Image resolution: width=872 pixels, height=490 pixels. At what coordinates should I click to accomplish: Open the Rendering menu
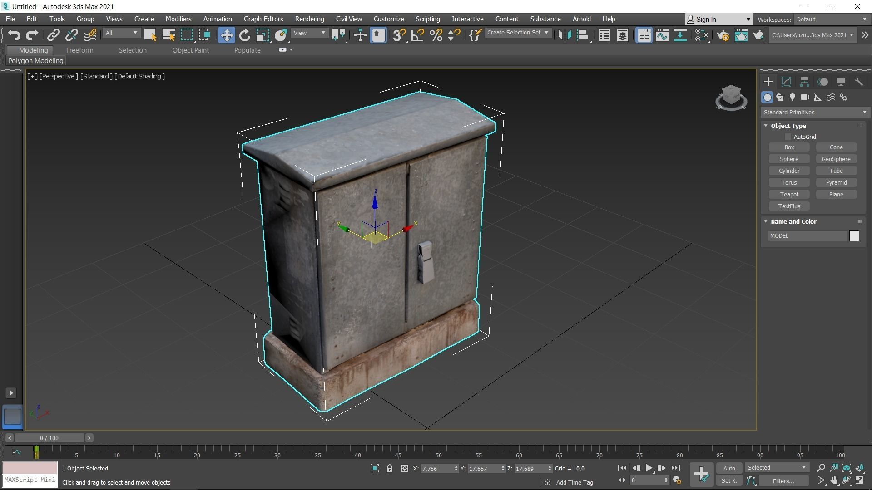[309, 19]
